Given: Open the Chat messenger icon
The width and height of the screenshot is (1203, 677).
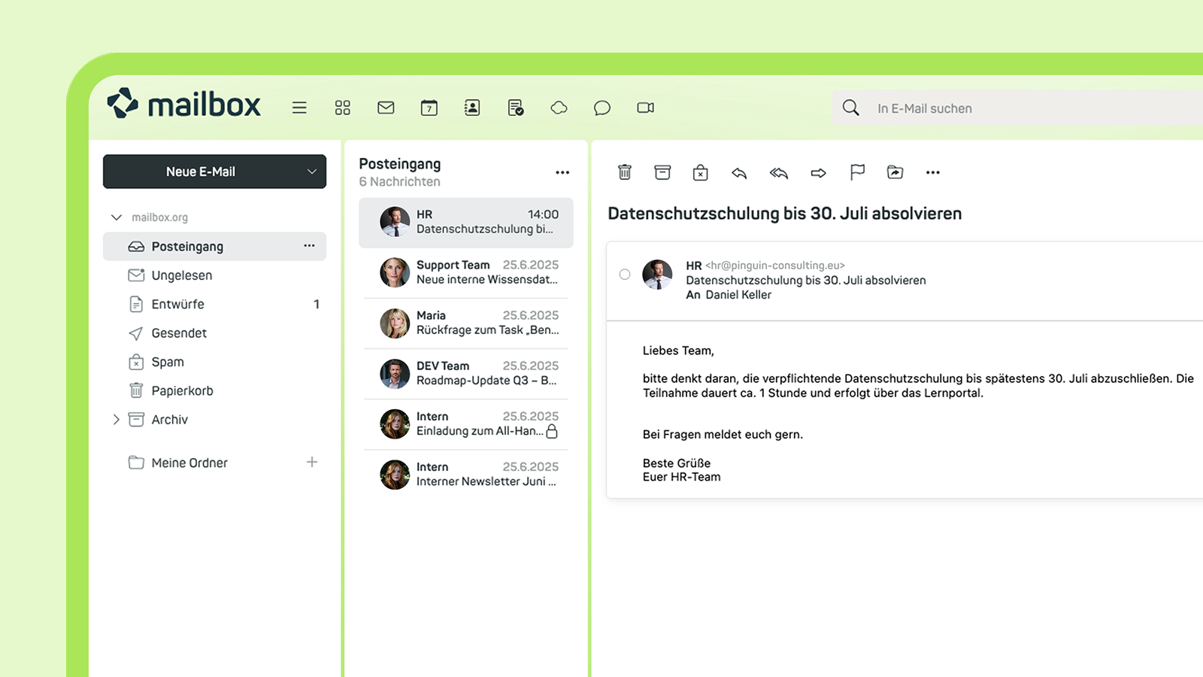Looking at the screenshot, I should [601, 108].
